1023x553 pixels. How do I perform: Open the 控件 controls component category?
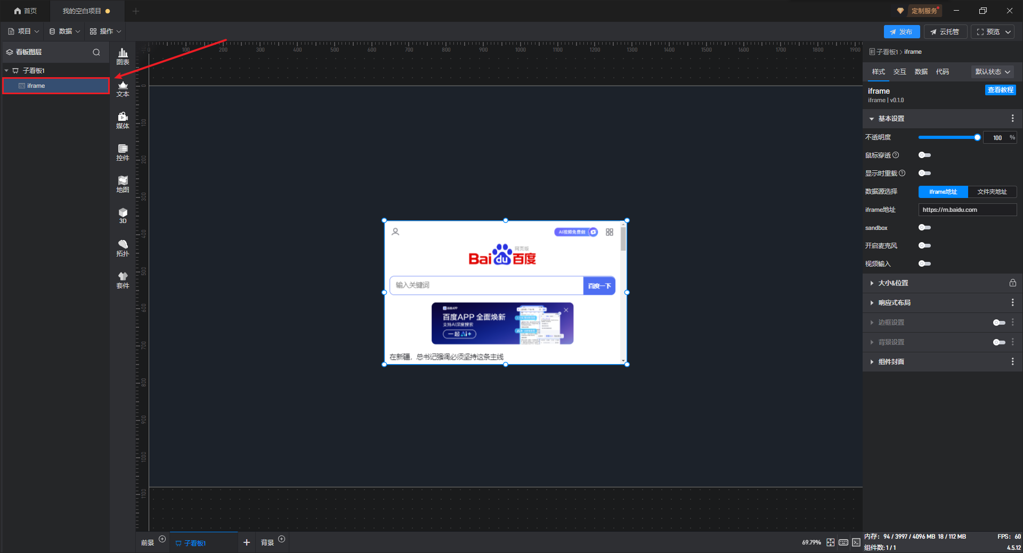(x=123, y=153)
